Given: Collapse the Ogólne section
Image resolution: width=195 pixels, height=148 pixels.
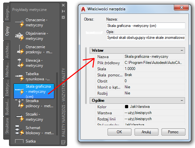Looking at the screenshot, I should [x=182, y=100].
